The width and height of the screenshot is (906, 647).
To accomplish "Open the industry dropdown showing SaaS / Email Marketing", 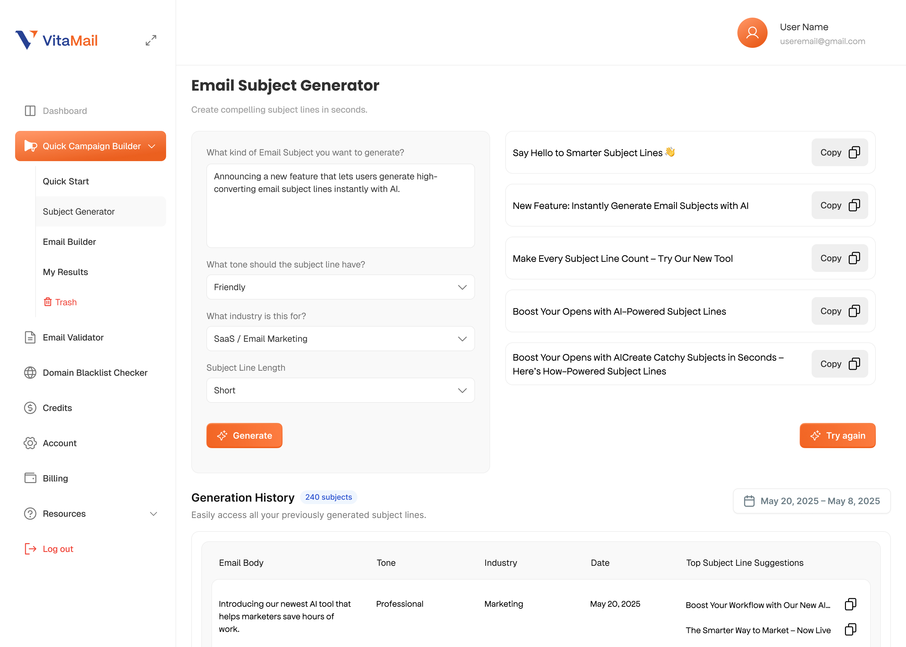I will coord(340,339).
